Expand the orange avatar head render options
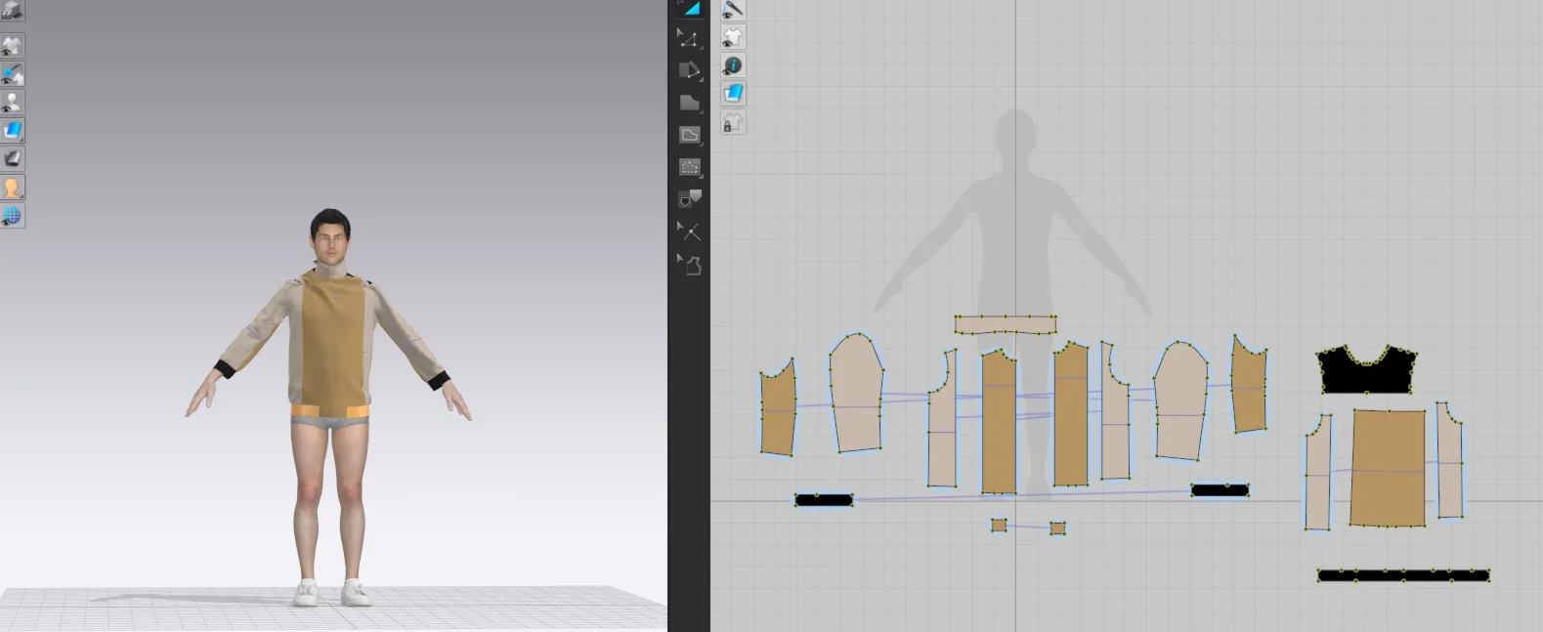Image resolution: width=1543 pixels, height=632 pixels. coord(13,188)
